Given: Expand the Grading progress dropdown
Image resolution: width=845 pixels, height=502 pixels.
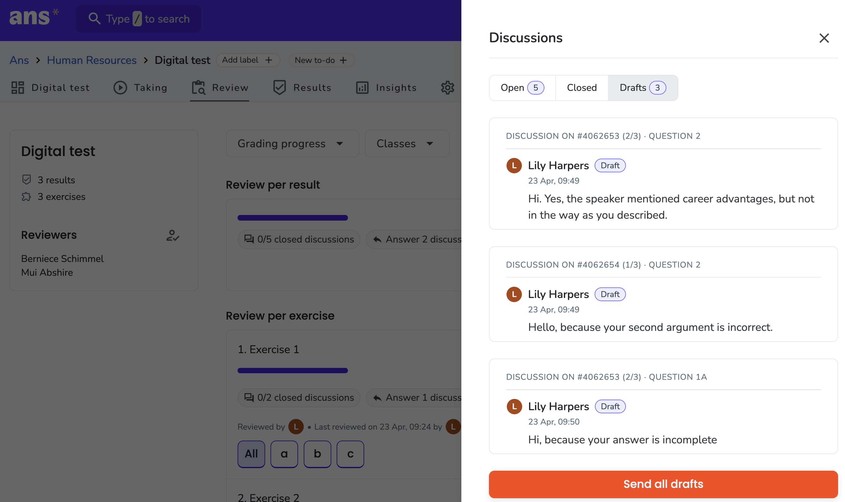Looking at the screenshot, I should click(292, 144).
